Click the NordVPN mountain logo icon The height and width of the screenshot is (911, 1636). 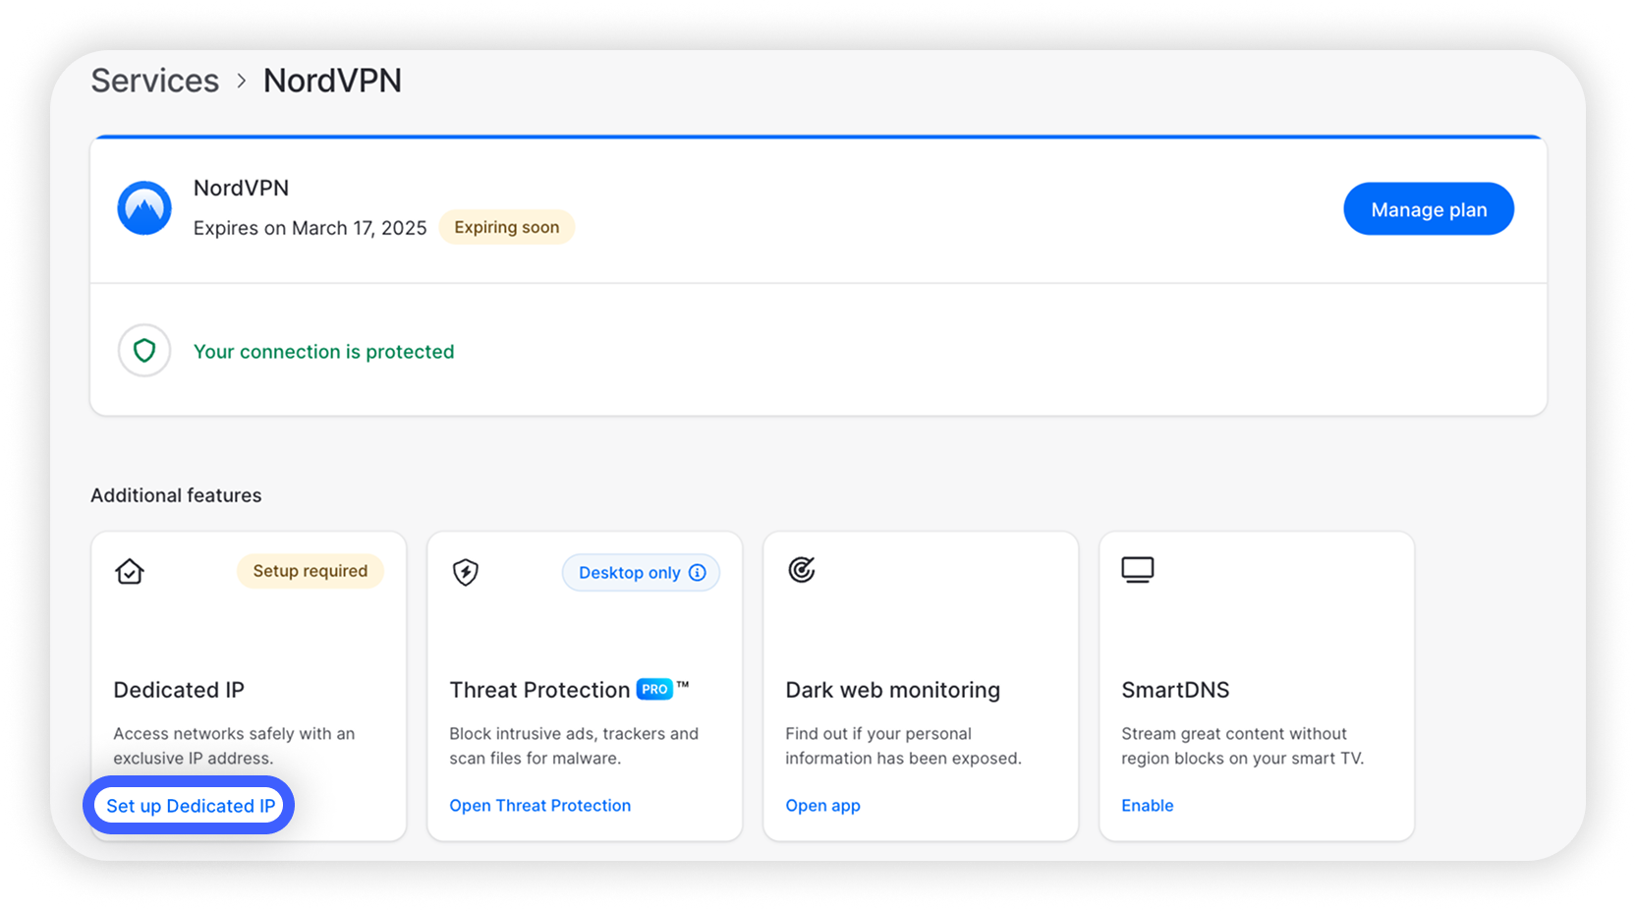tap(143, 208)
